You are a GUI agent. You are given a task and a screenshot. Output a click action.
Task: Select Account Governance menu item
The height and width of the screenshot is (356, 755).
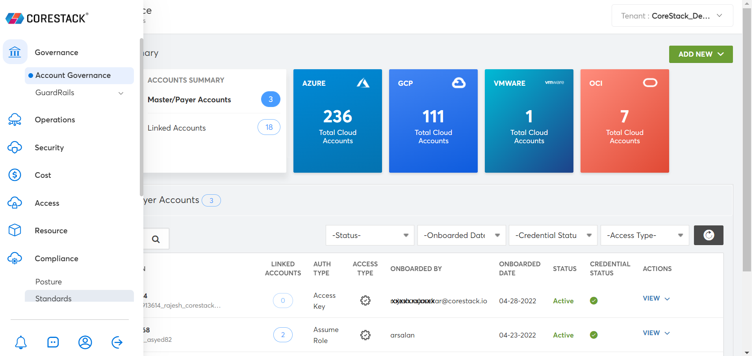click(x=79, y=76)
